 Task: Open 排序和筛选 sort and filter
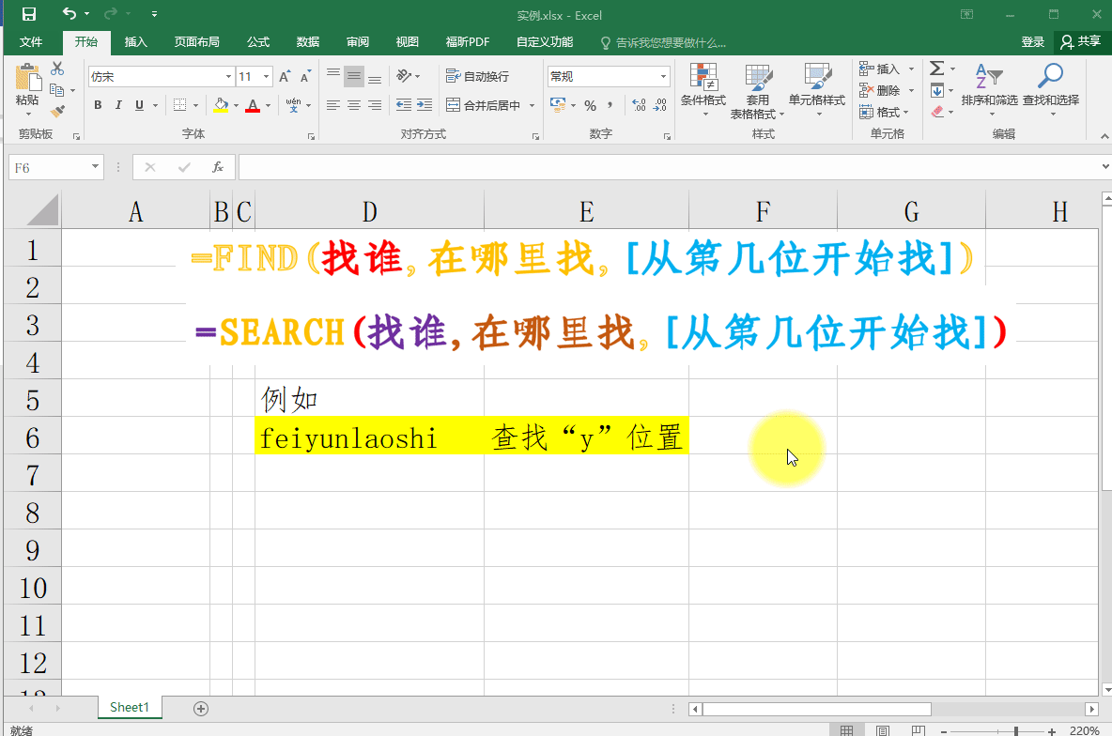989,88
